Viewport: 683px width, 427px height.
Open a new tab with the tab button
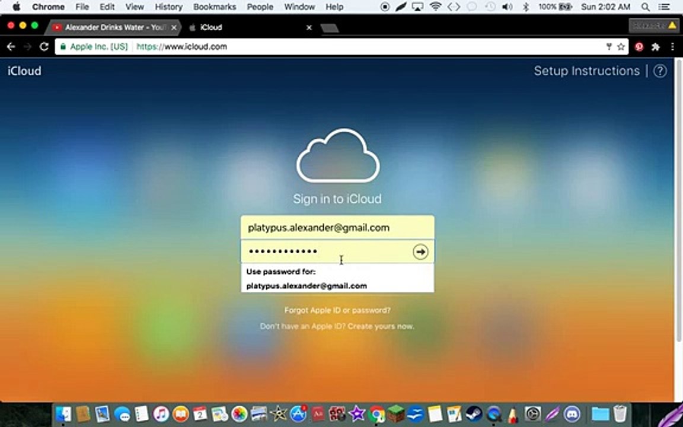point(329,28)
